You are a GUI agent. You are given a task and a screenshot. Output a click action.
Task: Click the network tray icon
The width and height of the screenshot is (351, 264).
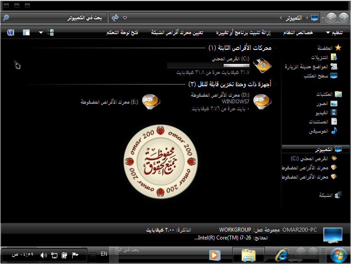(x=54, y=255)
